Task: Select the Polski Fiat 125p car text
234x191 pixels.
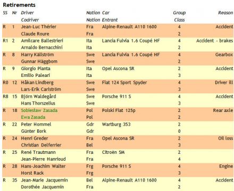Action: (x=119, y=110)
